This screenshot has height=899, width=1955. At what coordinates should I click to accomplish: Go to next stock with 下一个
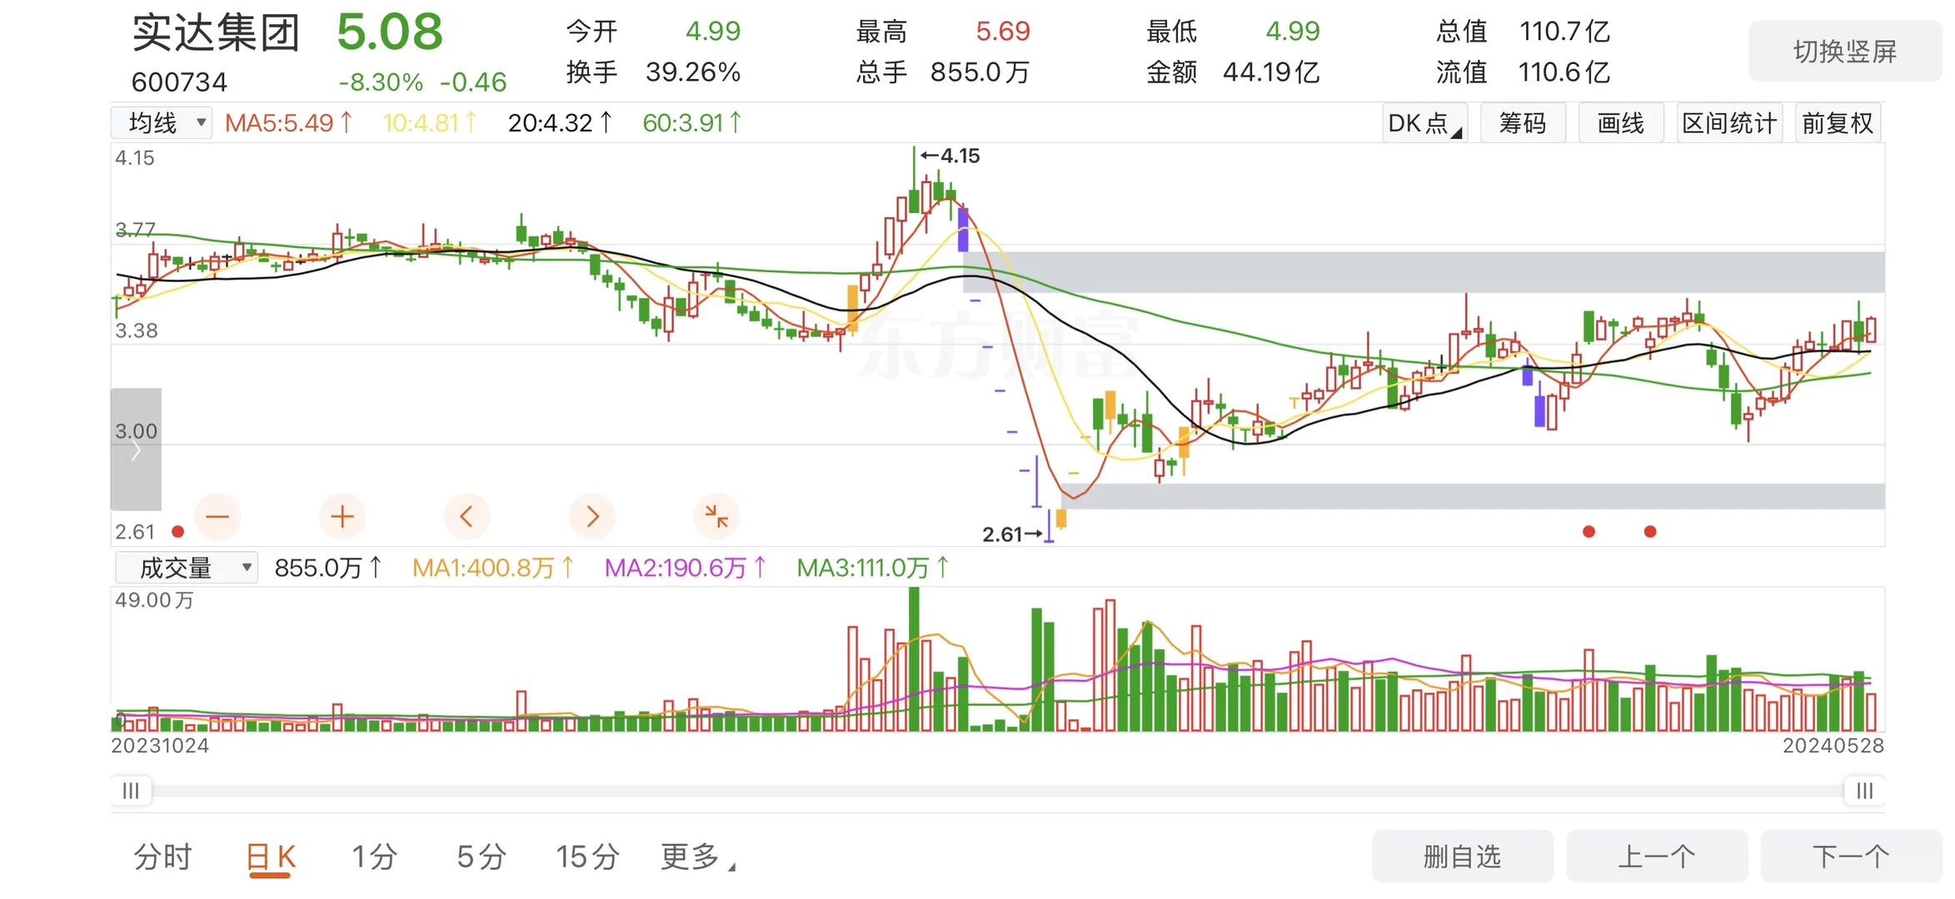pyautogui.click(x=1850, y=857)
